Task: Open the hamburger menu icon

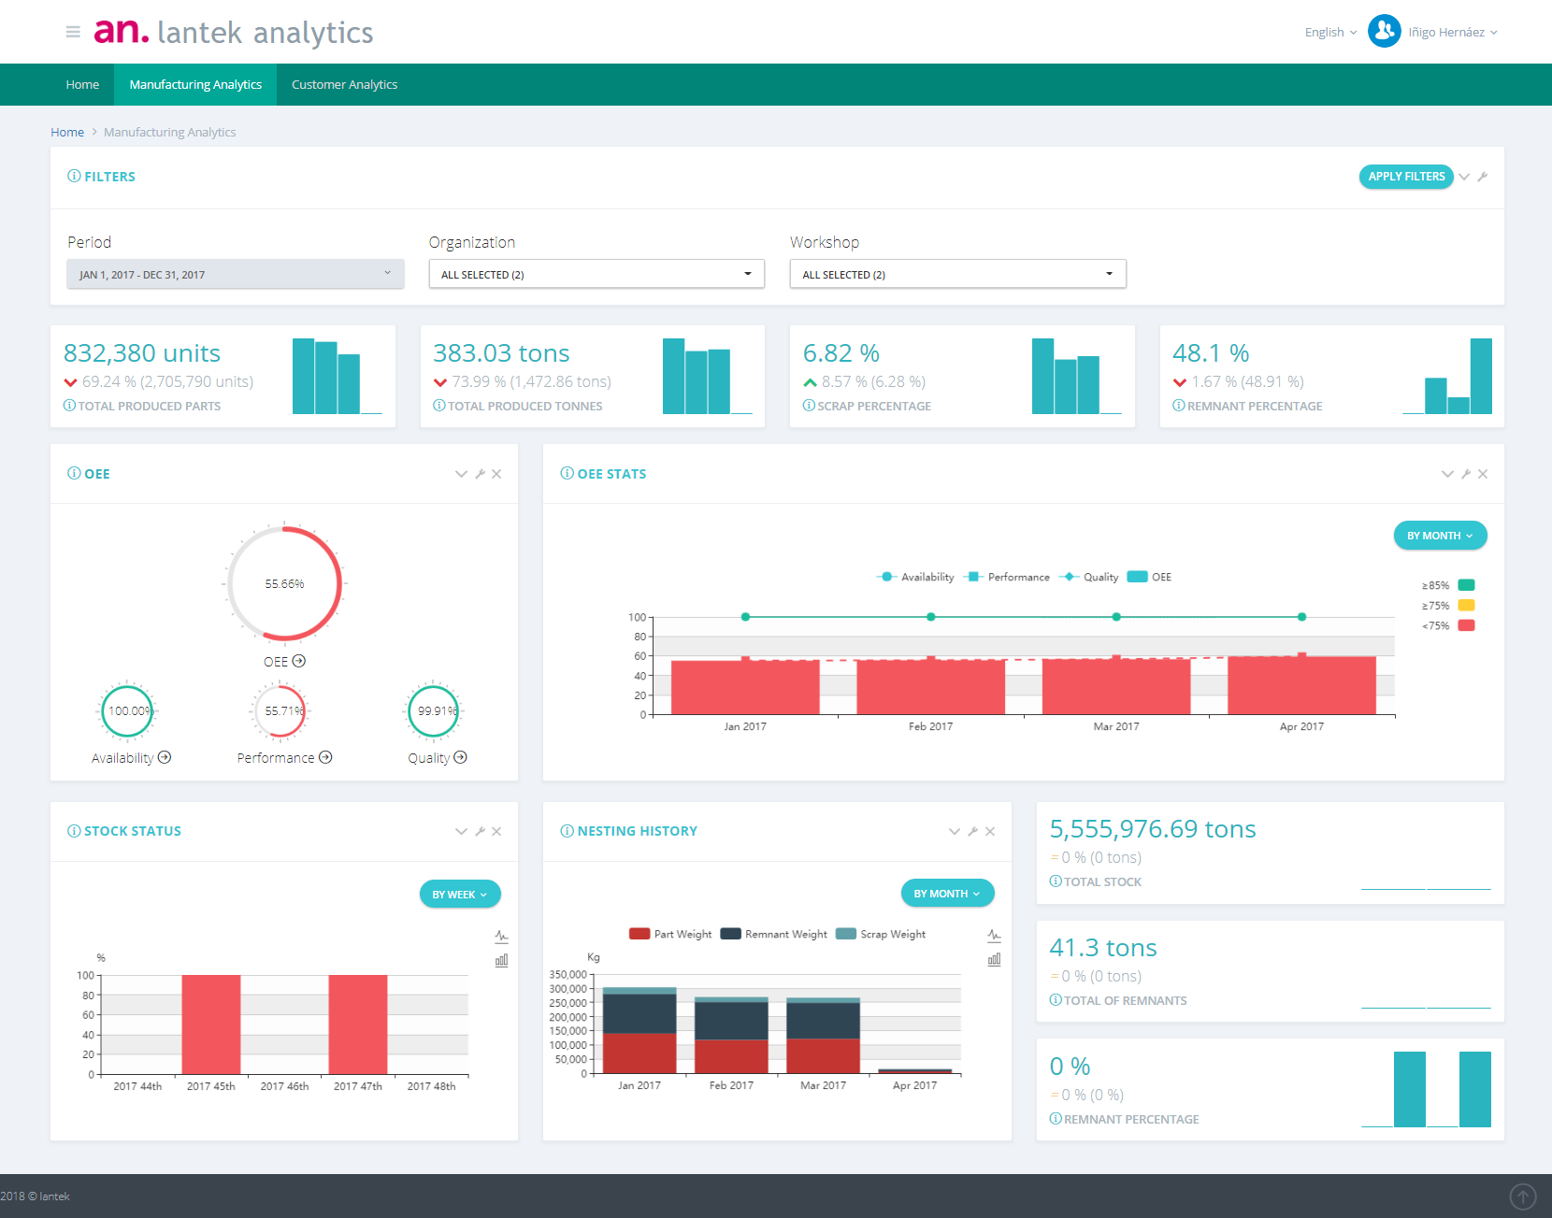Action: (x=73, y=32)
